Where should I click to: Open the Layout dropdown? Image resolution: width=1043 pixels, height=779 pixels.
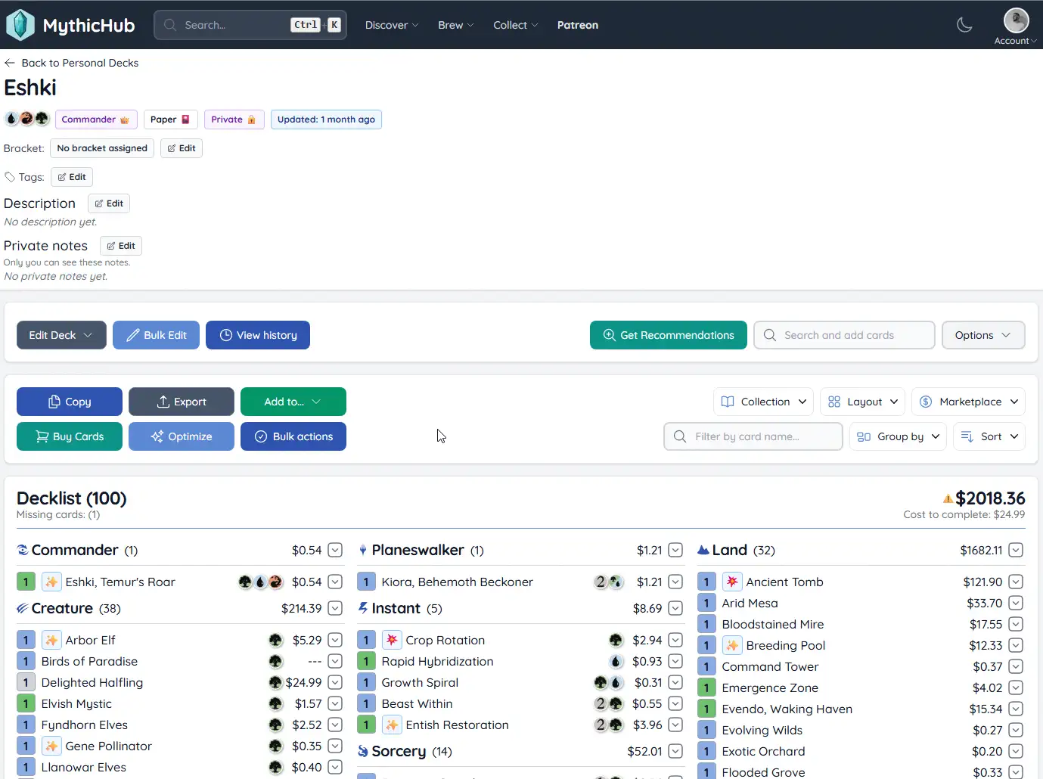point(863,402)
